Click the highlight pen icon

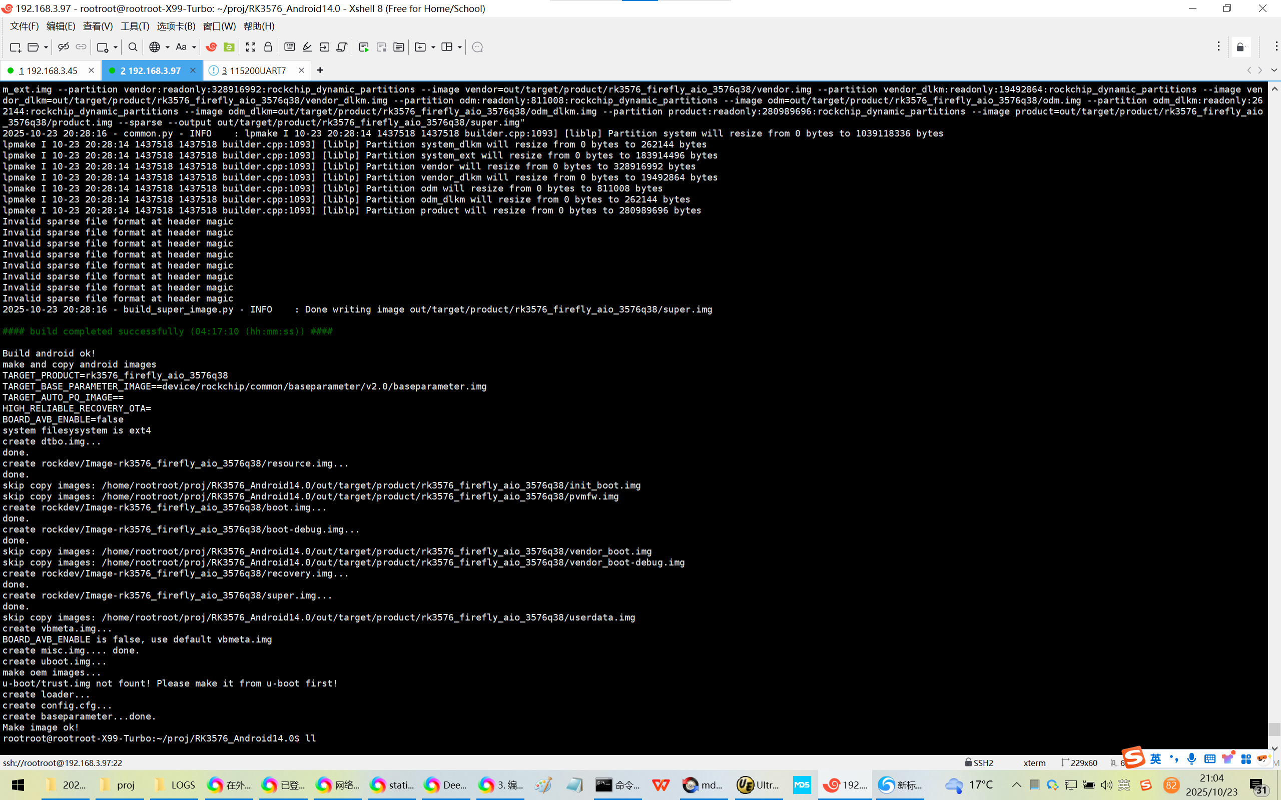point(307,47)
